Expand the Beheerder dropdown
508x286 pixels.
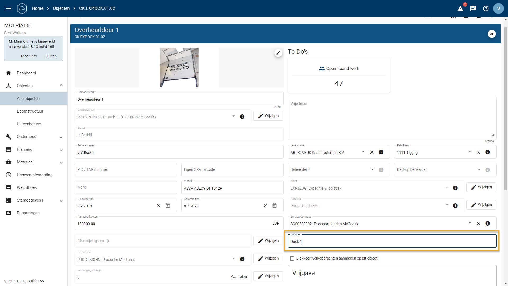(372, 170)
